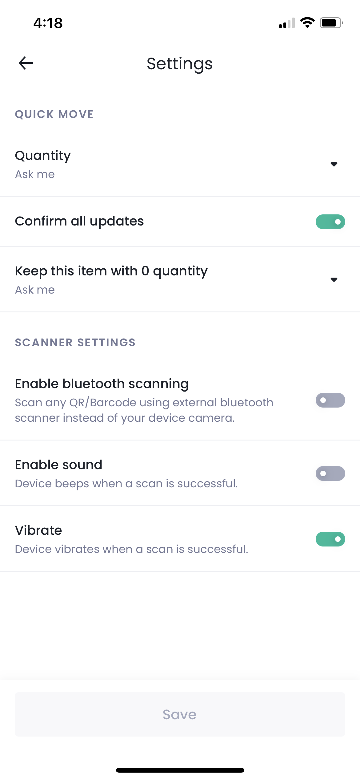Select the SCANNER SETTINGS section header
This screenshot has height=780, width=360.
pyautogui.click(x=75, y=342)
